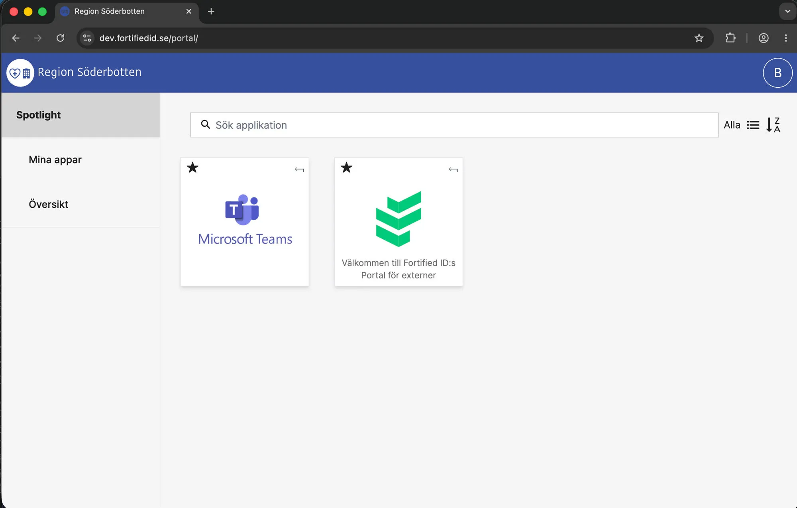The image size is (797, 508).
Task: Open a new tab with plus button
Action: 211,12
